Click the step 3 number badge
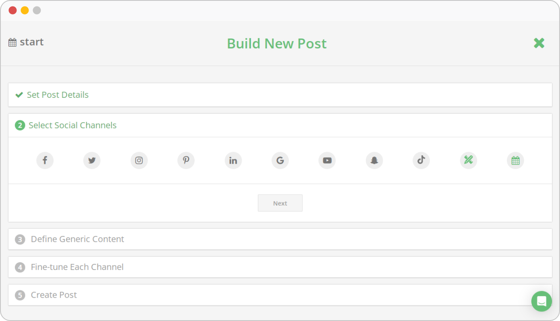The image size is (560, 321). coord(20,239)
